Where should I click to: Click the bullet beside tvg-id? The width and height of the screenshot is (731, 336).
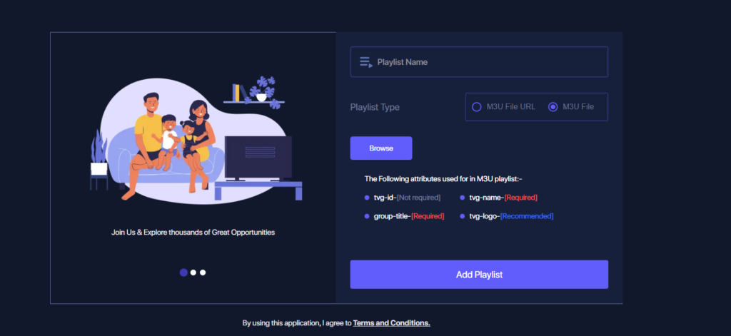[367, 198]
